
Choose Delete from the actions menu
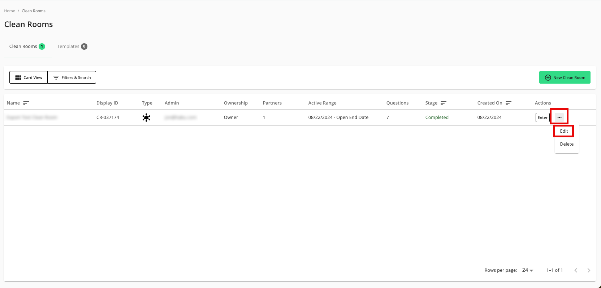[x=566, y=144]
